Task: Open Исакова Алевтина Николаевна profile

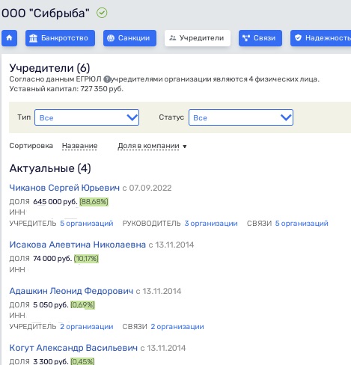Action: tap(78, 245)
